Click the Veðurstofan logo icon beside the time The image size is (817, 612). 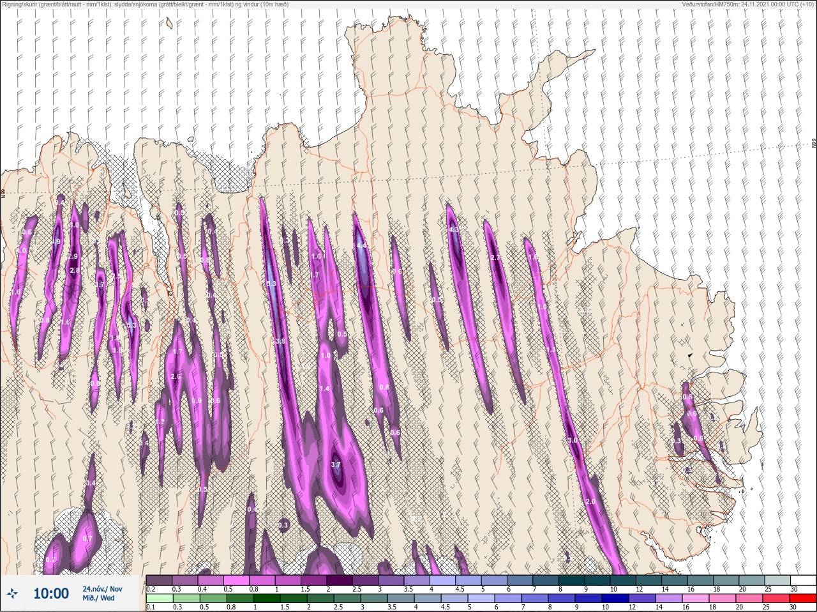coord(12,594)
